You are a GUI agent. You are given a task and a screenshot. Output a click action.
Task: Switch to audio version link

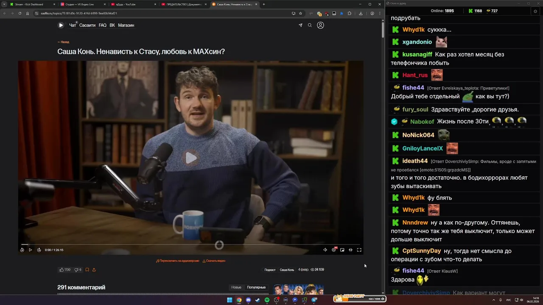[x=177, y=261]
